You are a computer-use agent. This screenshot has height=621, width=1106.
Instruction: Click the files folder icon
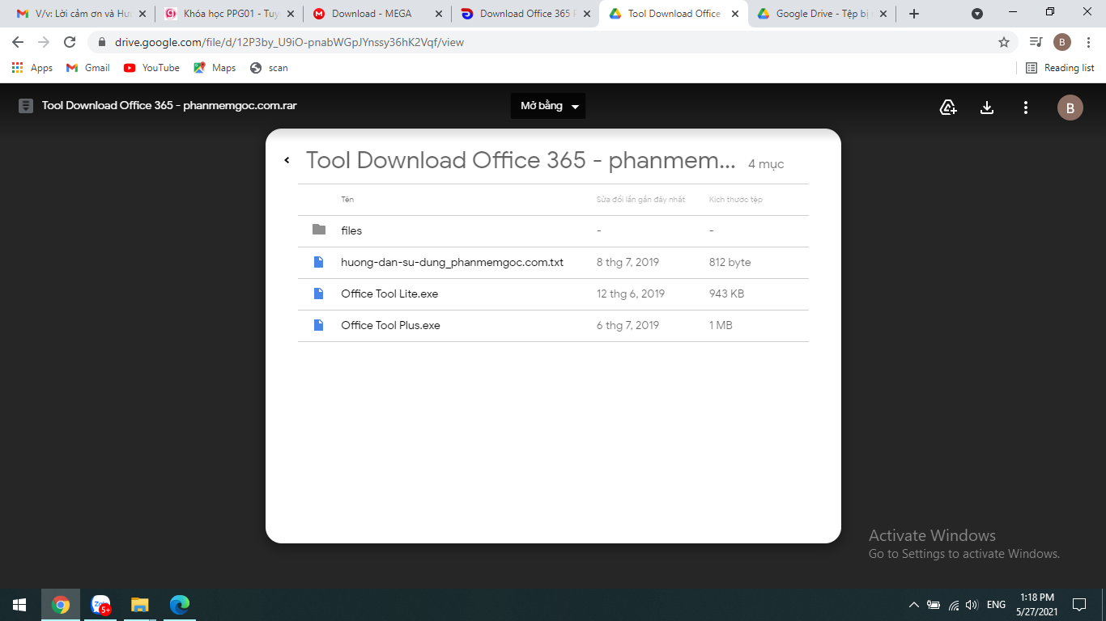click(x=319, y=230)
